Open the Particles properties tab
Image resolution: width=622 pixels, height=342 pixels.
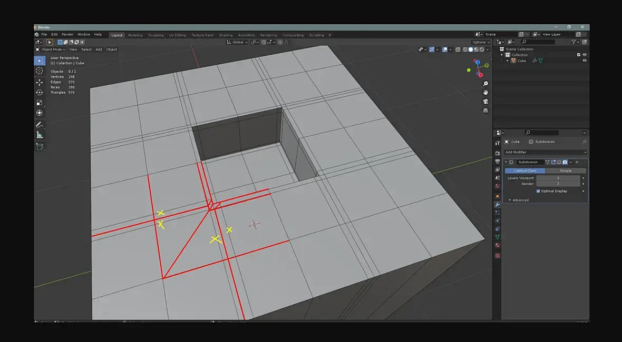[498, 213]
